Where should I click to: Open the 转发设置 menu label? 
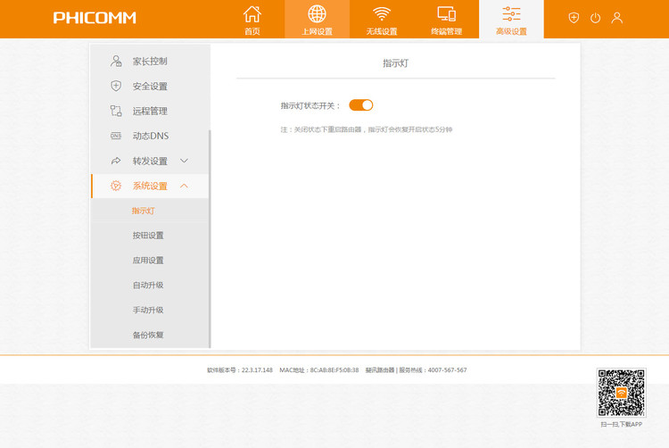point(150,161)
